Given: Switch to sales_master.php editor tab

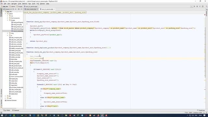Looking at the screenshot, I should pos(31,9).
